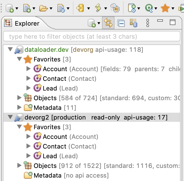Select Metadata [no api access] row
The image size is (184, 181).
(x=92, y=176)
